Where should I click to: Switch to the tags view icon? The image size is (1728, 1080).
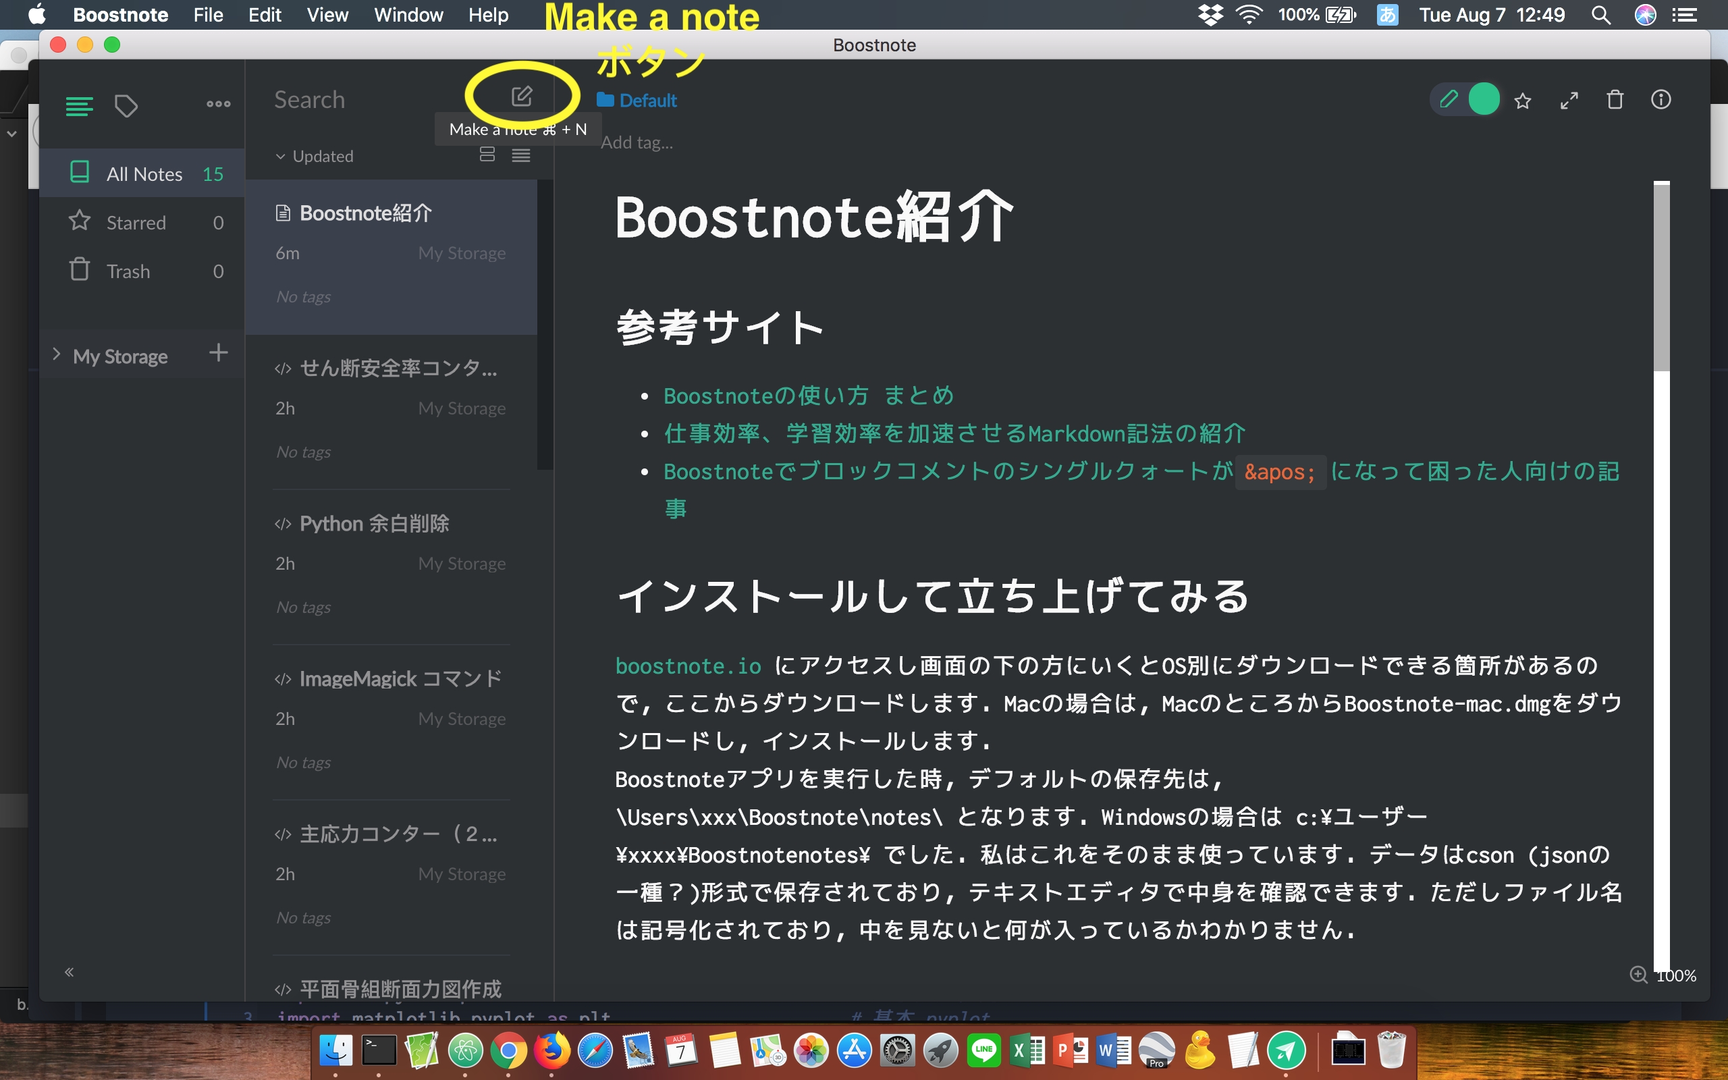tap(126, 107)
